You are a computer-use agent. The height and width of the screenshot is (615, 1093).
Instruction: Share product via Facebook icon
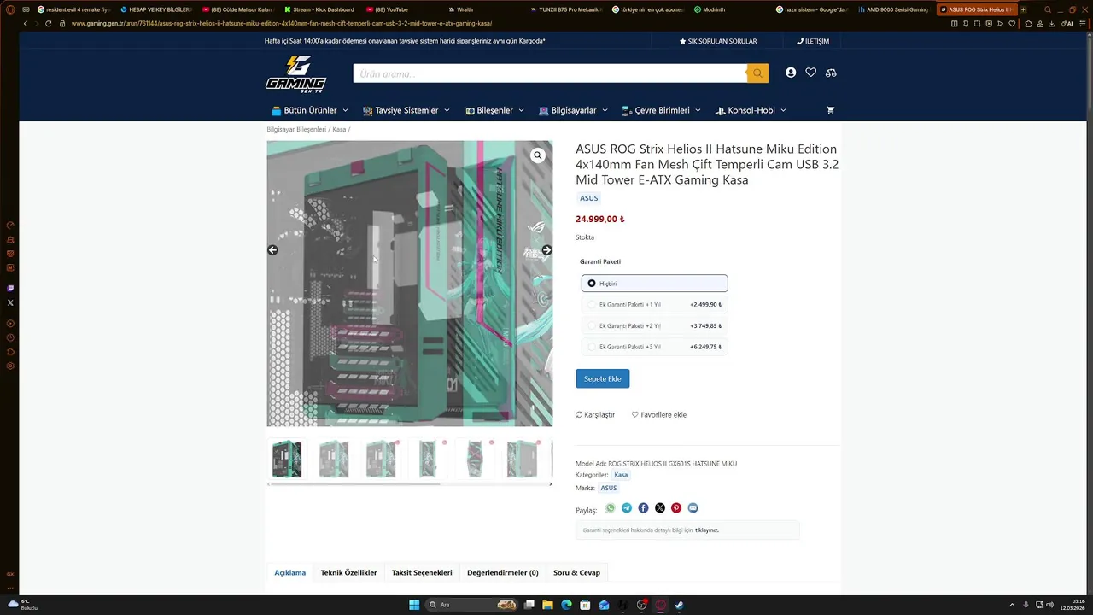point(643,507)
